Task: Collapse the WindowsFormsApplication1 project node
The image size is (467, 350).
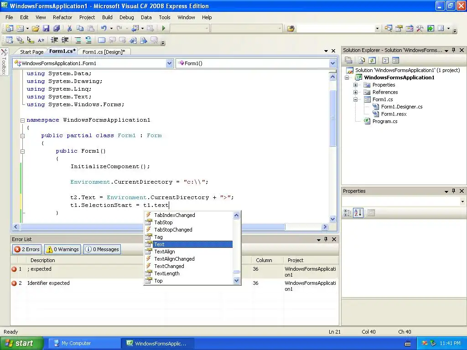Action: [347, 77]
